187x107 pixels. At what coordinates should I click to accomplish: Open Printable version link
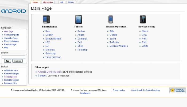pyautogui.click(x=11, y=80)
